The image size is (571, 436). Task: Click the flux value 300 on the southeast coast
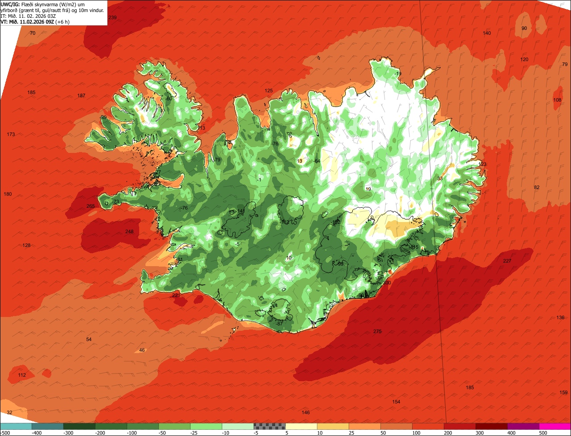(x=387, y=283)
